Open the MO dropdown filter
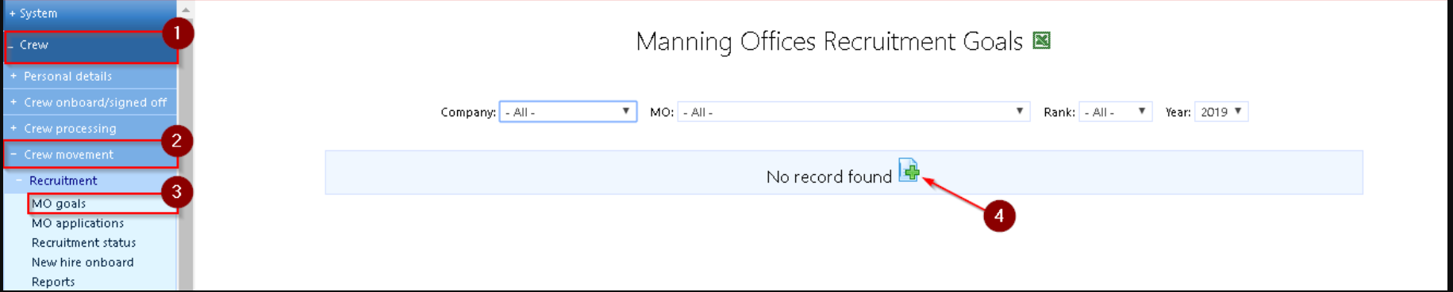 854,112
